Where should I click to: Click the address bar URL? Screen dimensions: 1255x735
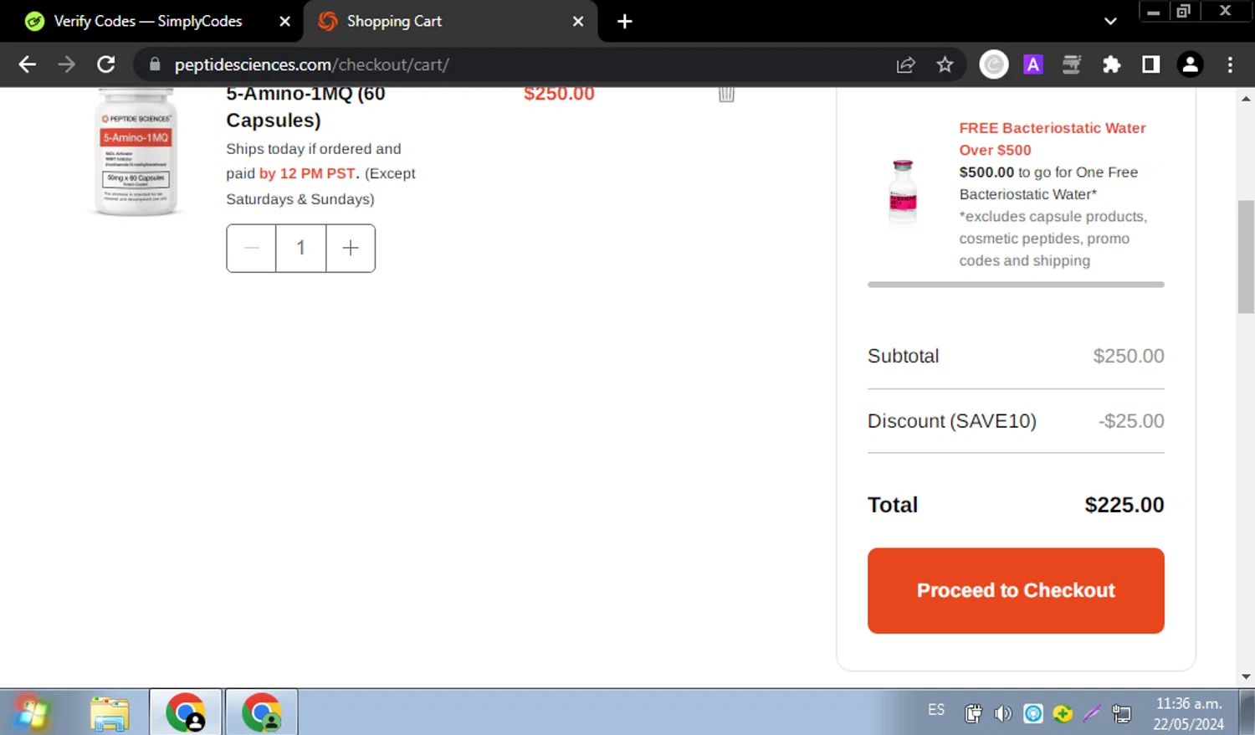311,64
